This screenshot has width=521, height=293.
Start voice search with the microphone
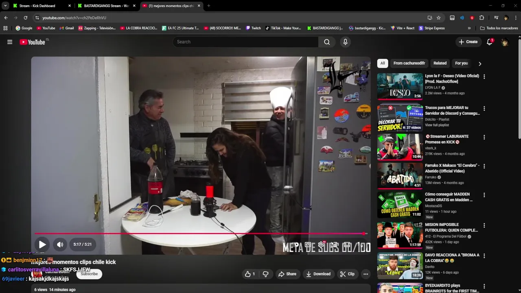[345, 42]
